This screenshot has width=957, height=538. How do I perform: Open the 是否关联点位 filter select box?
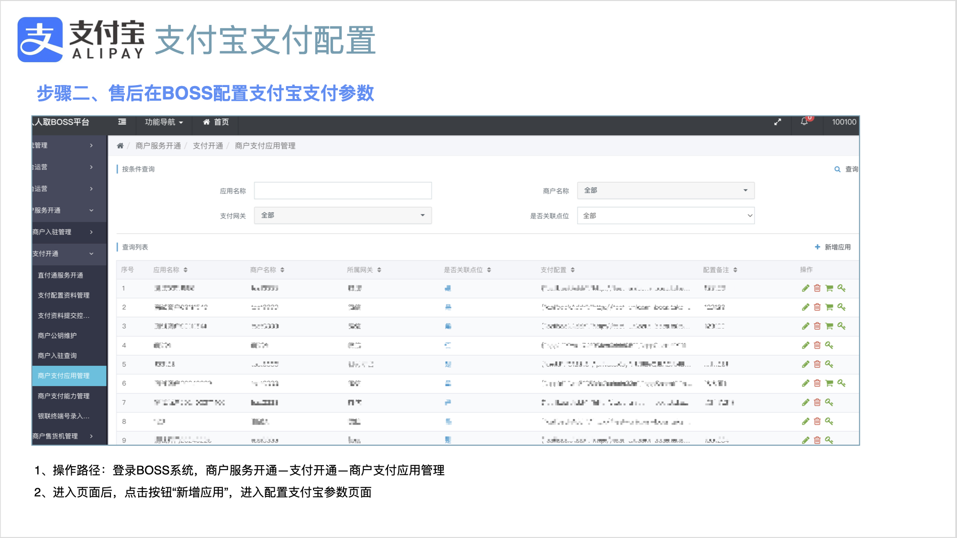click(666, 216)
